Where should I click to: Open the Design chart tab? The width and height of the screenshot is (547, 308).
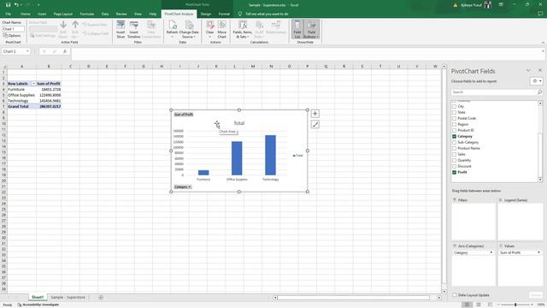[x=206, y=14]
